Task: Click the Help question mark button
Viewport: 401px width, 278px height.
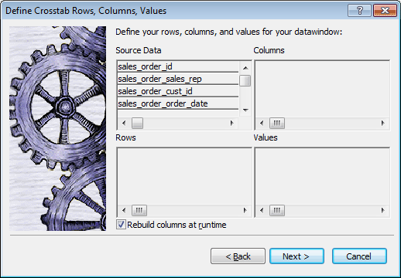Action: [x=359, y=11]
